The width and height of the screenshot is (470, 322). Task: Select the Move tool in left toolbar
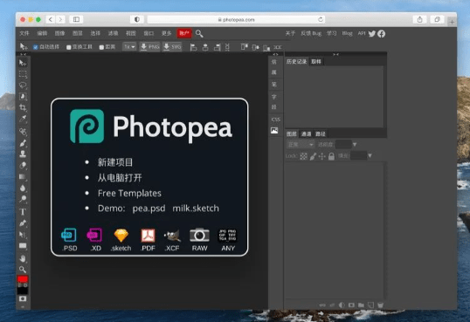coord(23,63)
